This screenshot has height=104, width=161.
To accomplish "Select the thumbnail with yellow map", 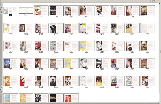I will [x=26, y=98].
